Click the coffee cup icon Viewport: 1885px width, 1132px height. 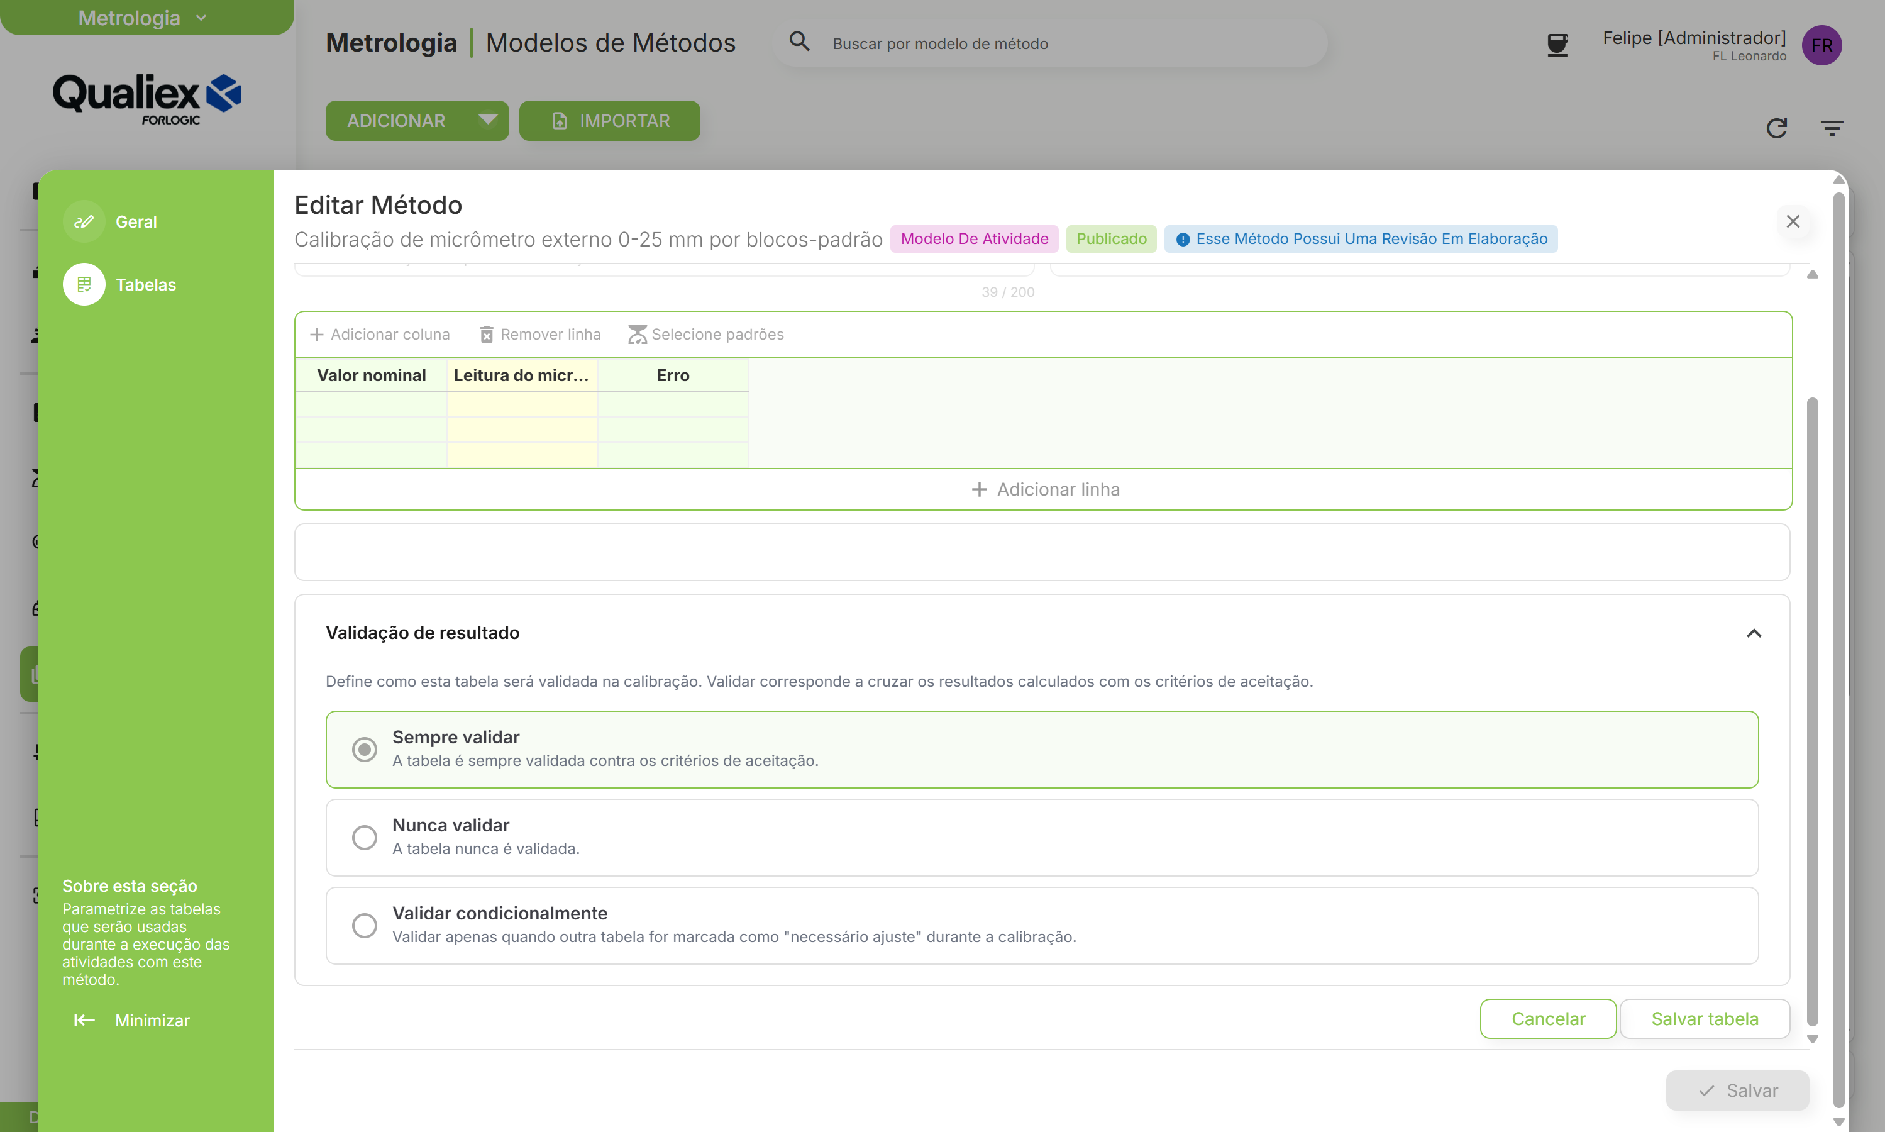[x=1557, y=45]
